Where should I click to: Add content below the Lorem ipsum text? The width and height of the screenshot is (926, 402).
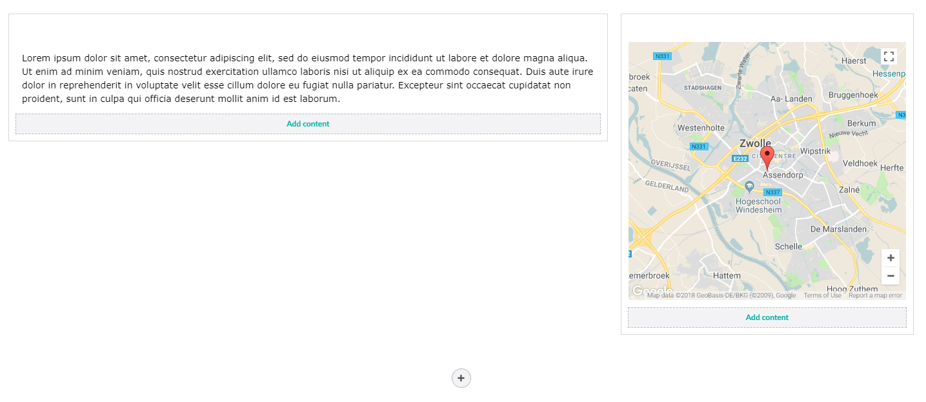point(308,124)
